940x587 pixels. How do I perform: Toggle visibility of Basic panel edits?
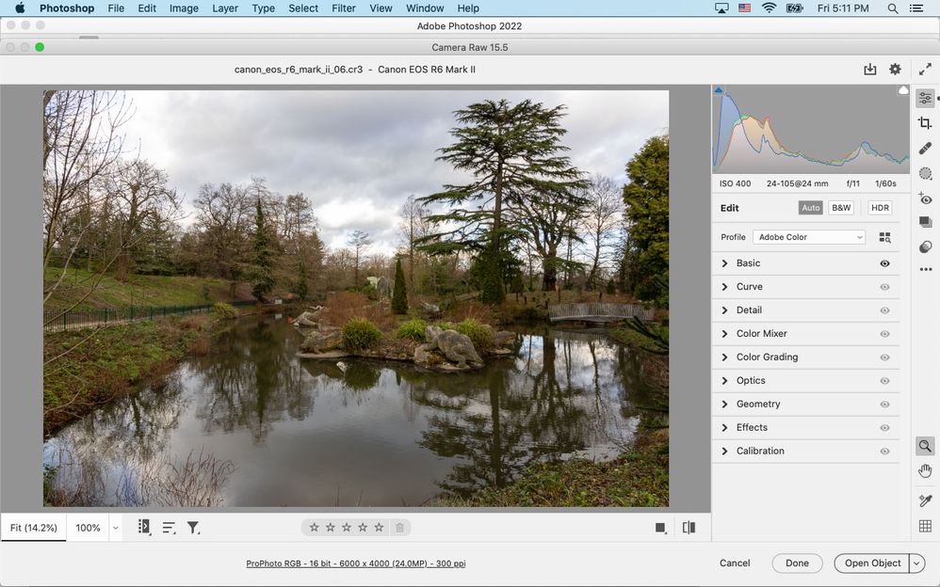pos(884,263)
